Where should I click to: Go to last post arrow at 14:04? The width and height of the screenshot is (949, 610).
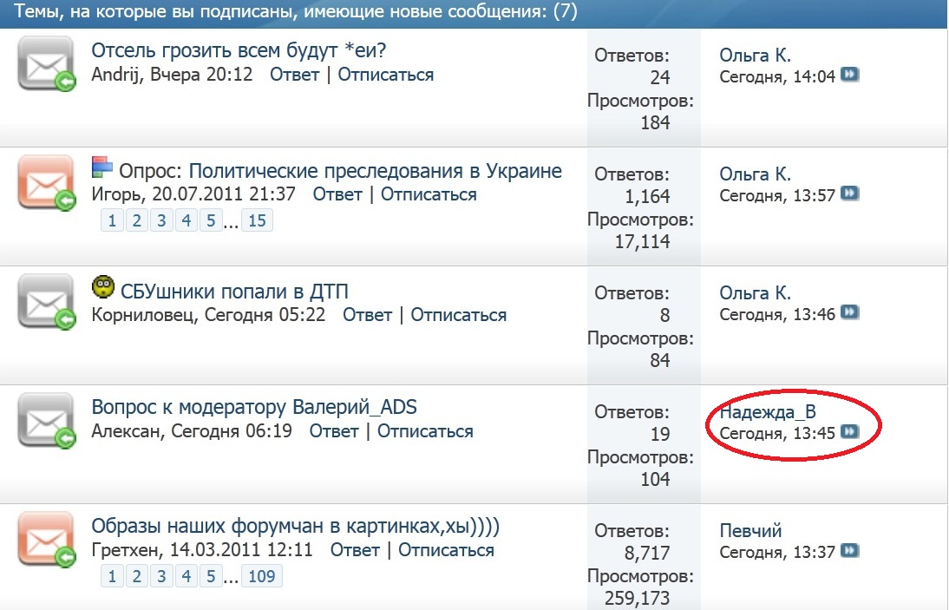coord(850,75)
